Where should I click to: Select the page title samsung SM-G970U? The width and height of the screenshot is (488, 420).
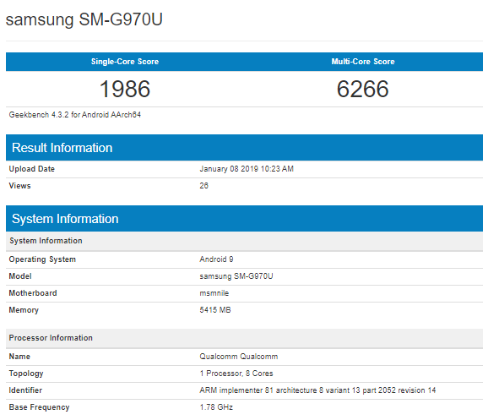point(84,20)
